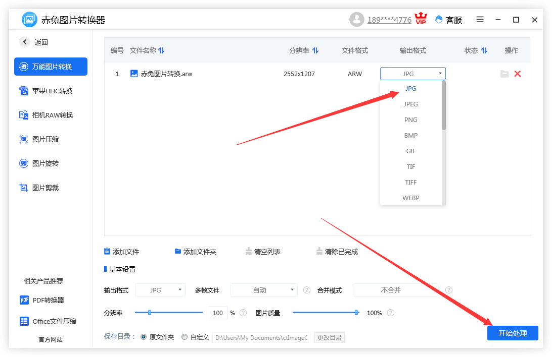This screenshot has height=357, width=552.
Task: Click 开始处理 to start converting
Action: pyautogui.click(x=513, y=333)
